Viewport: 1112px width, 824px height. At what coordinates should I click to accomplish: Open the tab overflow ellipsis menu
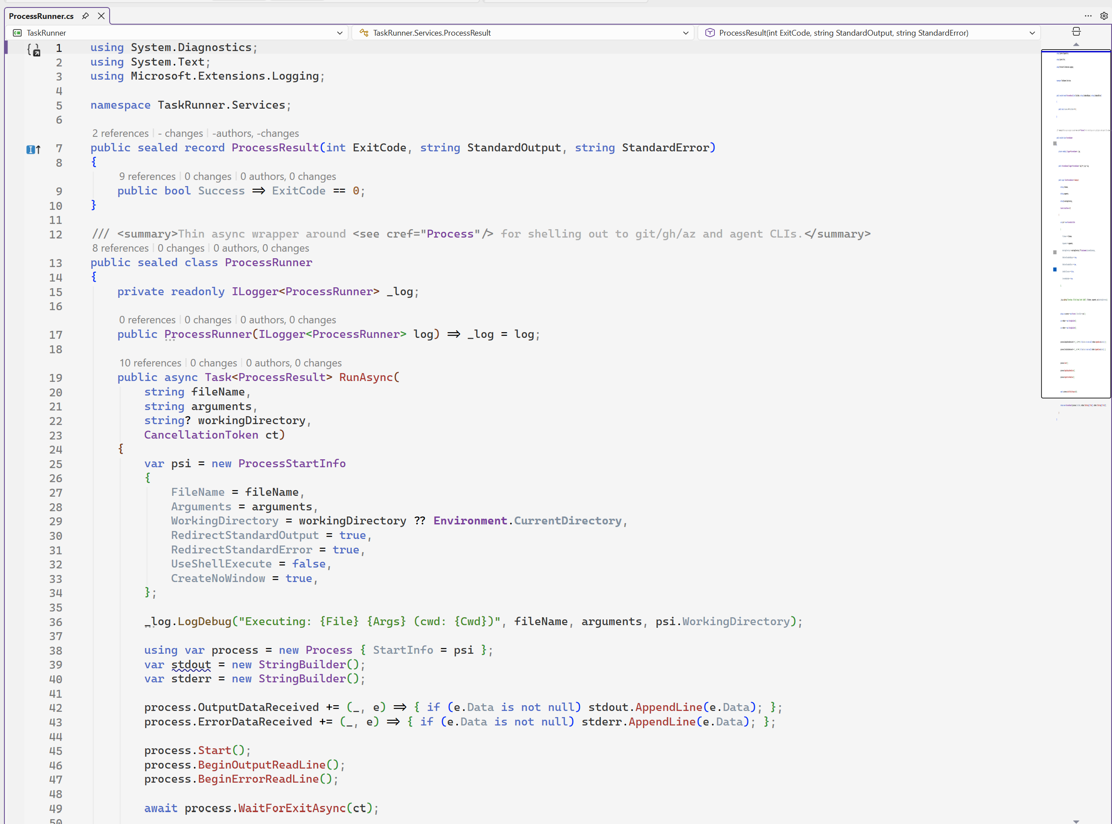(x=1088, y=16)
